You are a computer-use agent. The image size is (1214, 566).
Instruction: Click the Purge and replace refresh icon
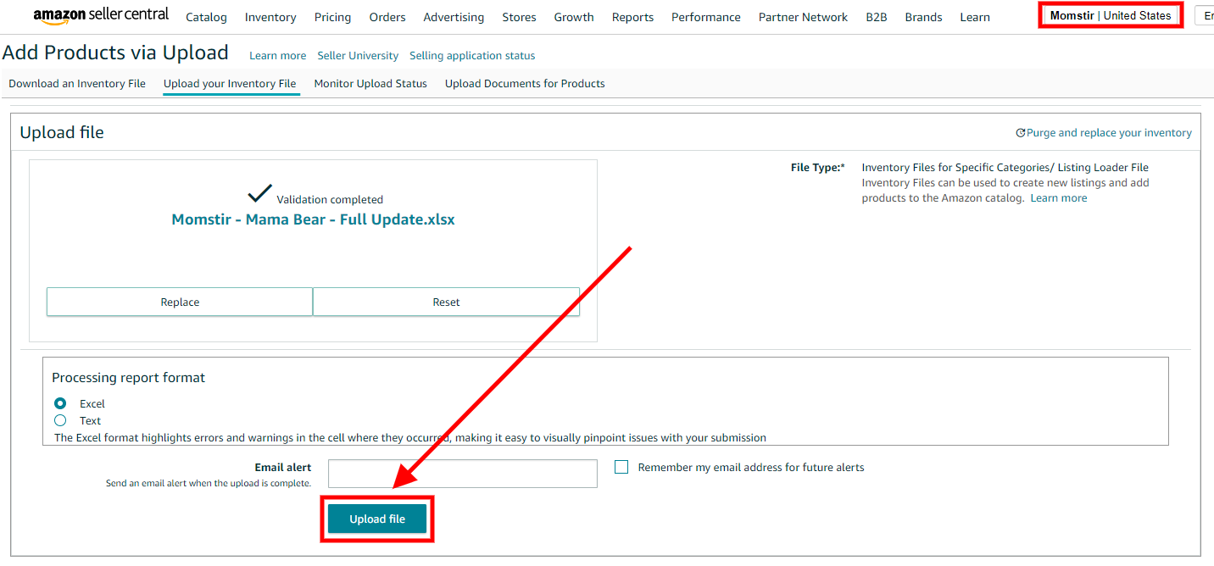(x=1021, y=133)
